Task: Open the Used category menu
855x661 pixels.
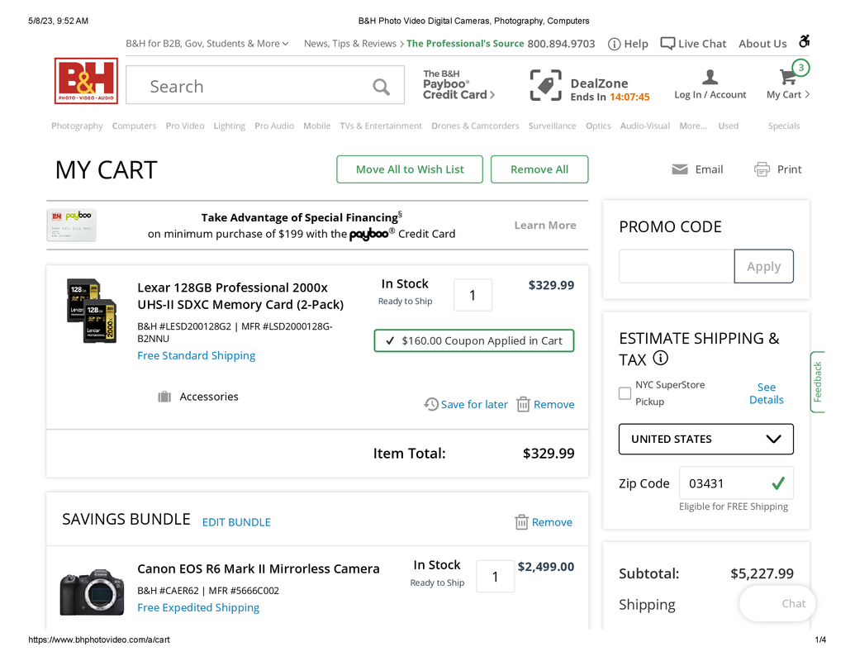Action: [728, 126]
